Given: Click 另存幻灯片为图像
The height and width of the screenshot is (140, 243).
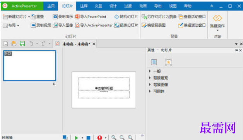Looking at the screenshot, I should (159, 17).
